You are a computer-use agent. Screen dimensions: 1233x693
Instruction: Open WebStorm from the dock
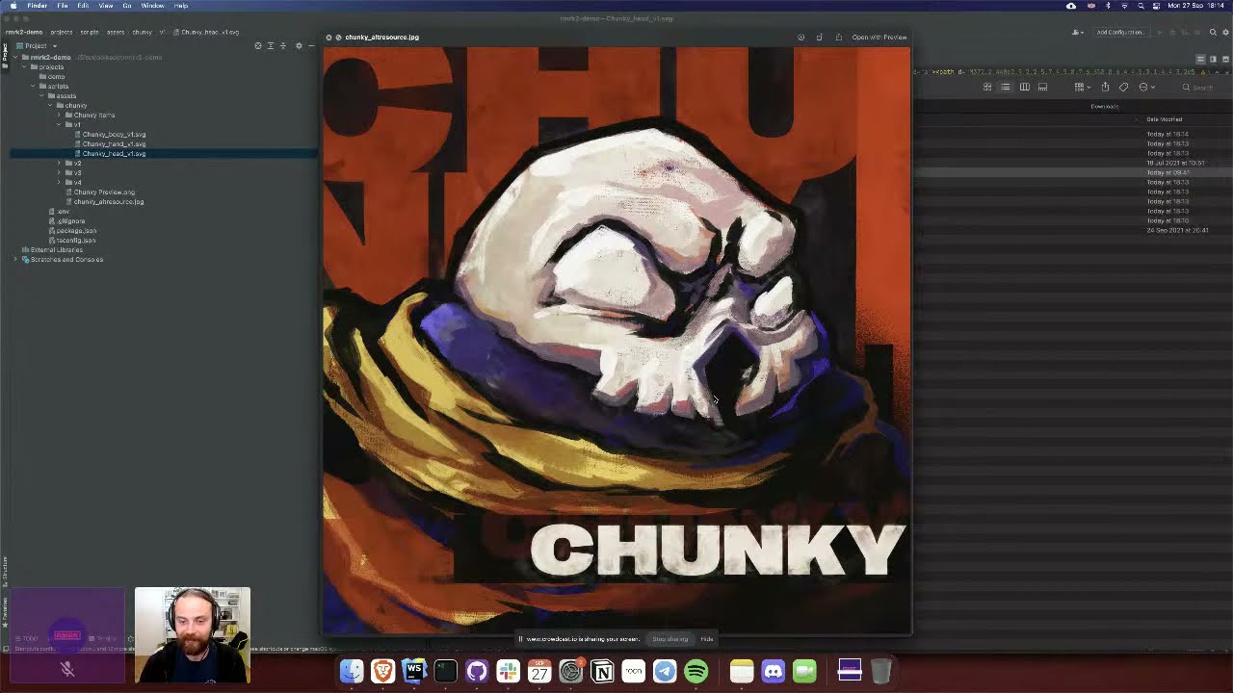(414, 670)
